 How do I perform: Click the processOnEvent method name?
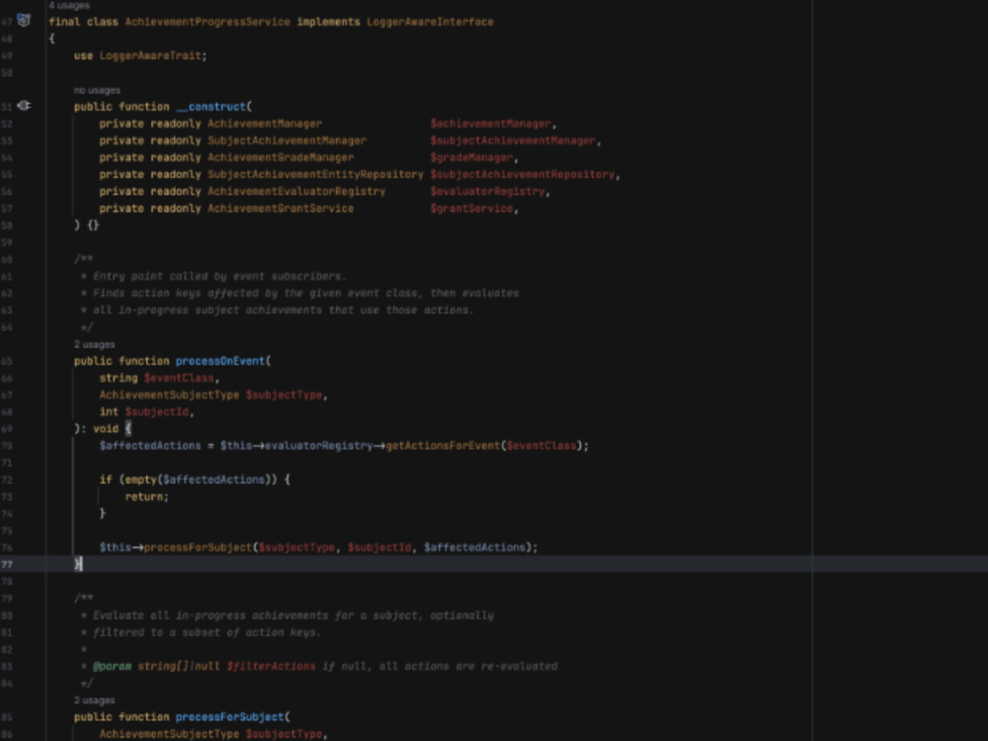(x=220, y=361)
